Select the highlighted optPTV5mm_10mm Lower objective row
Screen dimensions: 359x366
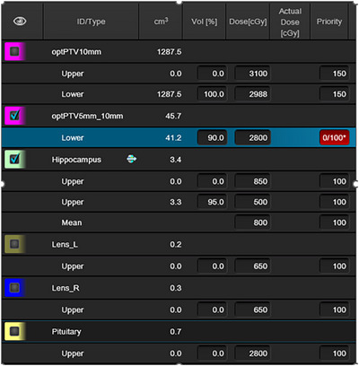click(179, 137)
